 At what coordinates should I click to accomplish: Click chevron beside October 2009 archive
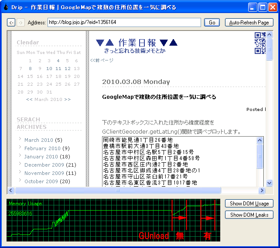tap(20, 180)
